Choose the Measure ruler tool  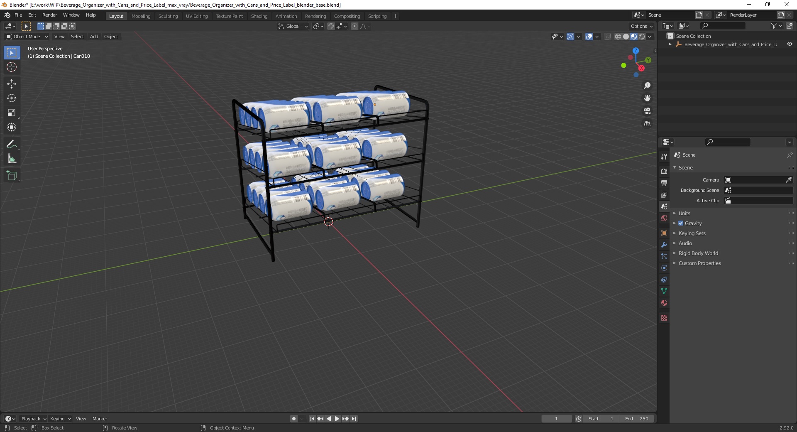pyautogui.click(x=12, y=159)
